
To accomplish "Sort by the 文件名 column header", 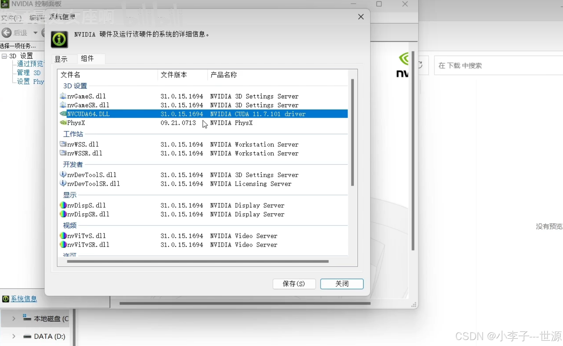I will [x=108, y=75].
